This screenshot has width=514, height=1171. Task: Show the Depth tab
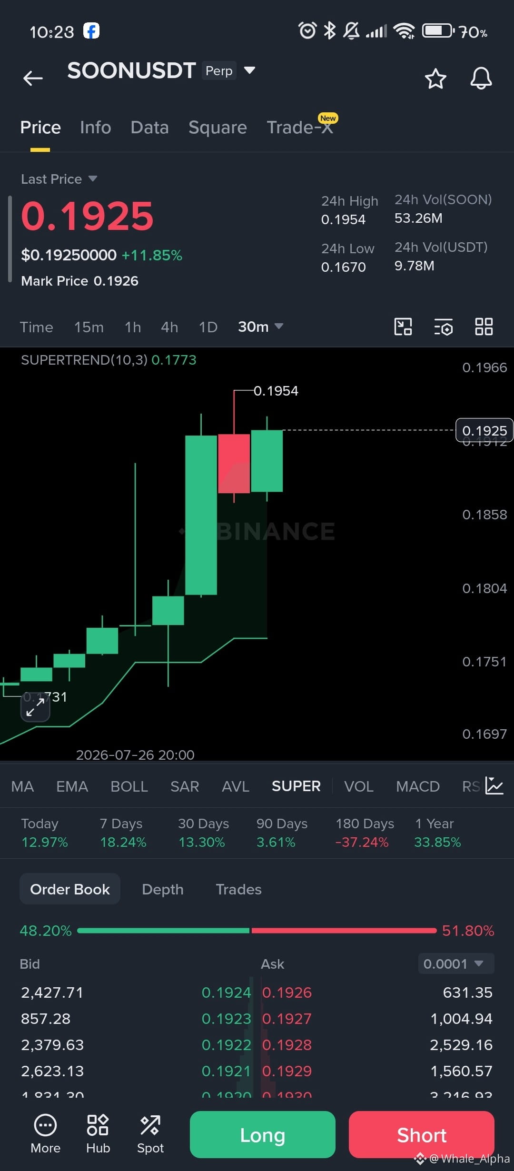pyautogui.click(x=163, y=889)
